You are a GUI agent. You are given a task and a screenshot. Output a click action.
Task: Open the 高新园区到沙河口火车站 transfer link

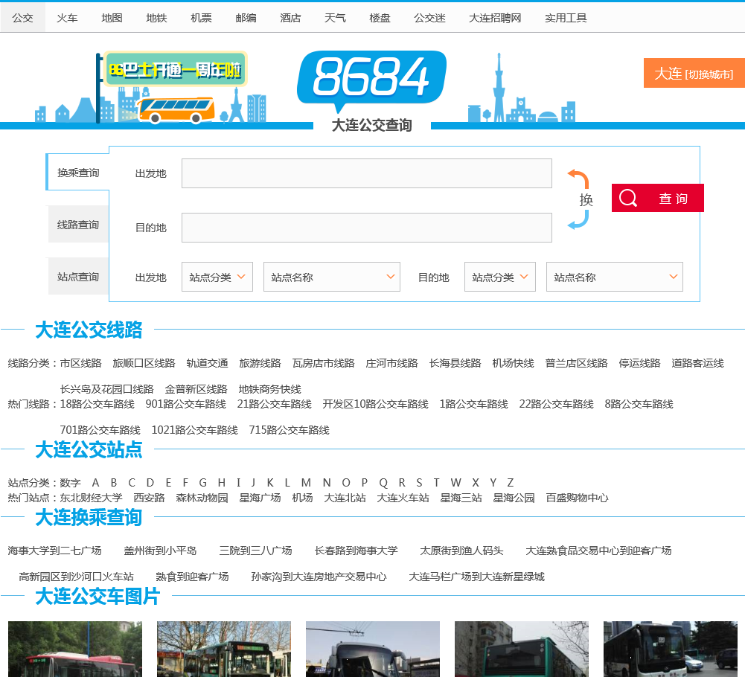click(76, 577)
